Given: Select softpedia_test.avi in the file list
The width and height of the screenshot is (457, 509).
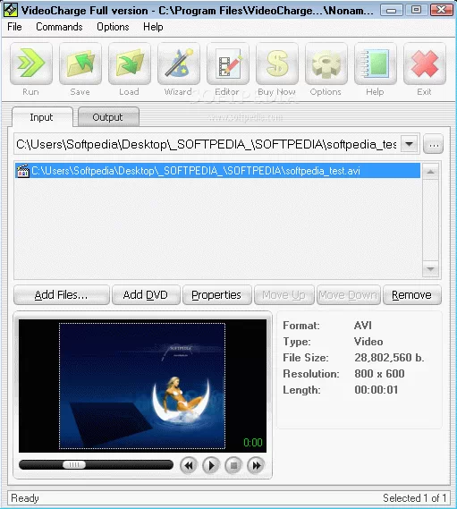Looking at the screenshot, I should coord(218,171).
